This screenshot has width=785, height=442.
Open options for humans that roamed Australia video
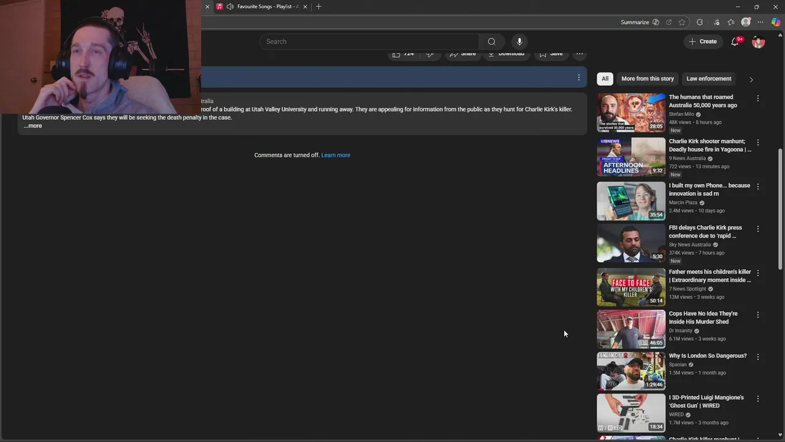[x=758, y=98]
